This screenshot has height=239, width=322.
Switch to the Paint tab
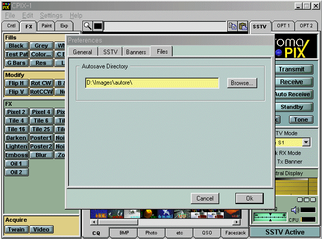47,26
